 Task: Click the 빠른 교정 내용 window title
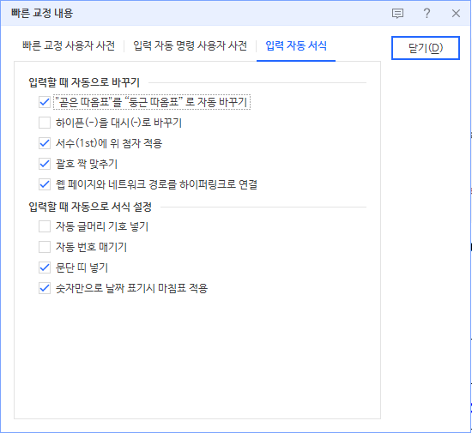tap(42, 13)
